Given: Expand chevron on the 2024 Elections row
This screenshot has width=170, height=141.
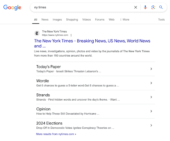Looking at the screenshot, I should pos(151,125).
